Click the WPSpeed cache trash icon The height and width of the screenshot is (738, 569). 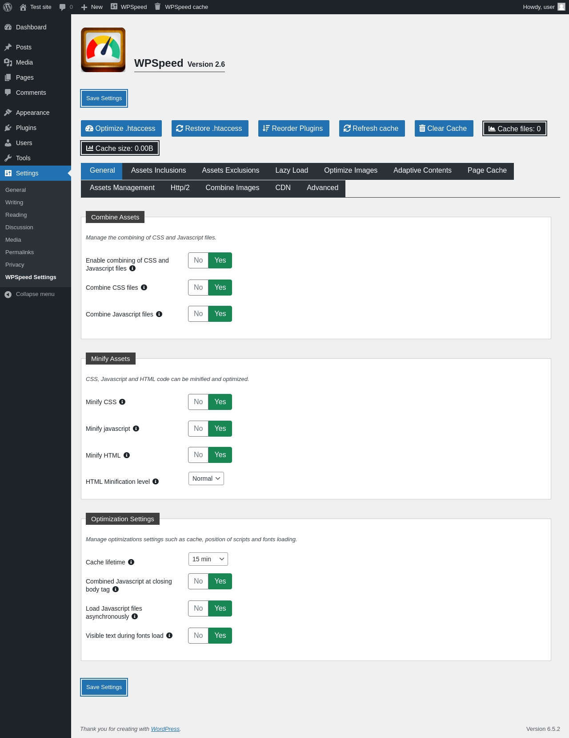157,7
